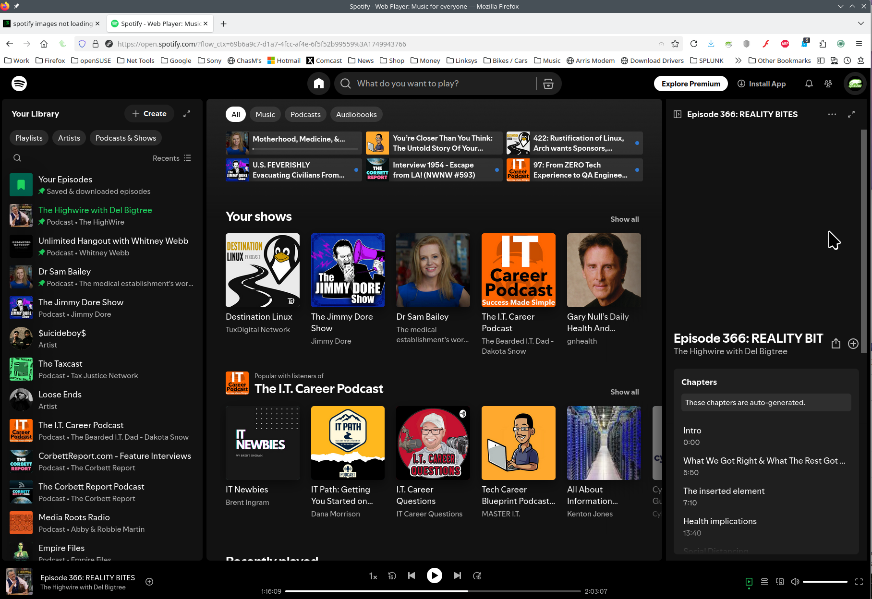Open the notifications bell
The width and height of the screenshot is (872, 599).
(809, 84)
